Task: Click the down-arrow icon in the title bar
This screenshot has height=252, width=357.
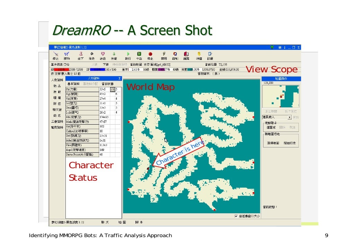Action: [x=285, y=47]
